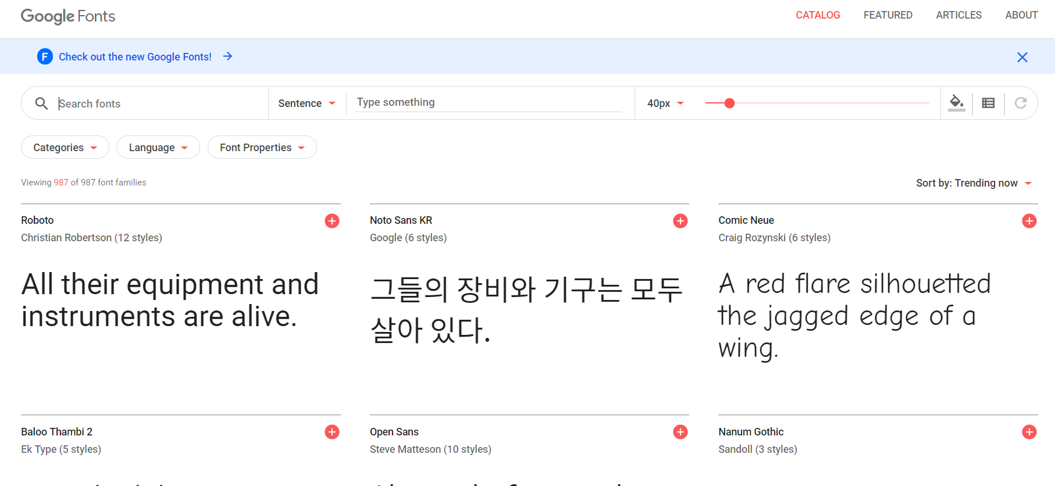Click 'Sandoll (3 styles)' text
Image resolution: width=1055 pixels, height=486 pixels.
(x=757, y=449)
